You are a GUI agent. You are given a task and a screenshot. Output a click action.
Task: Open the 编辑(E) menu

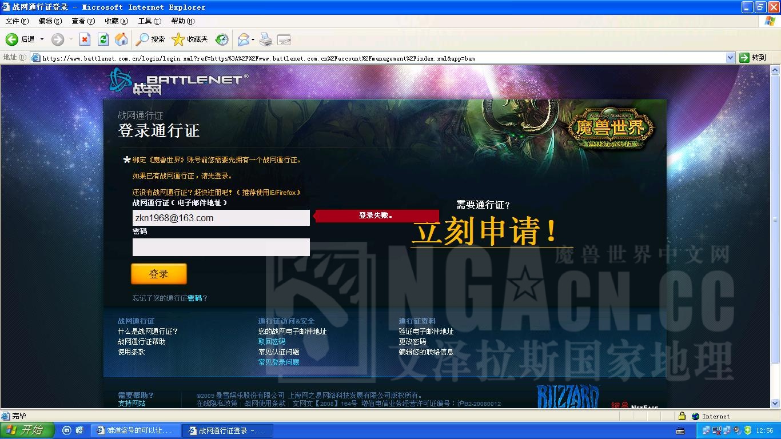pyautogui.click(x=50, y=21)
